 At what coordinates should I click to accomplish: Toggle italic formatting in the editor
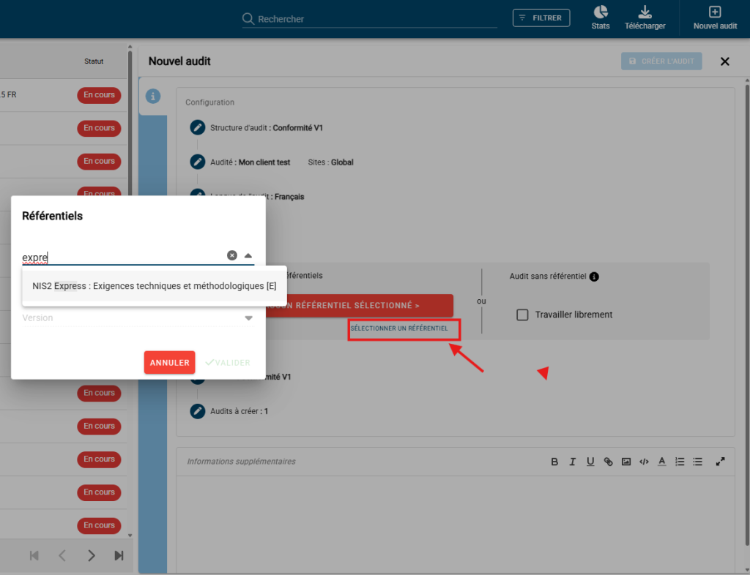(x=572, y=462)
